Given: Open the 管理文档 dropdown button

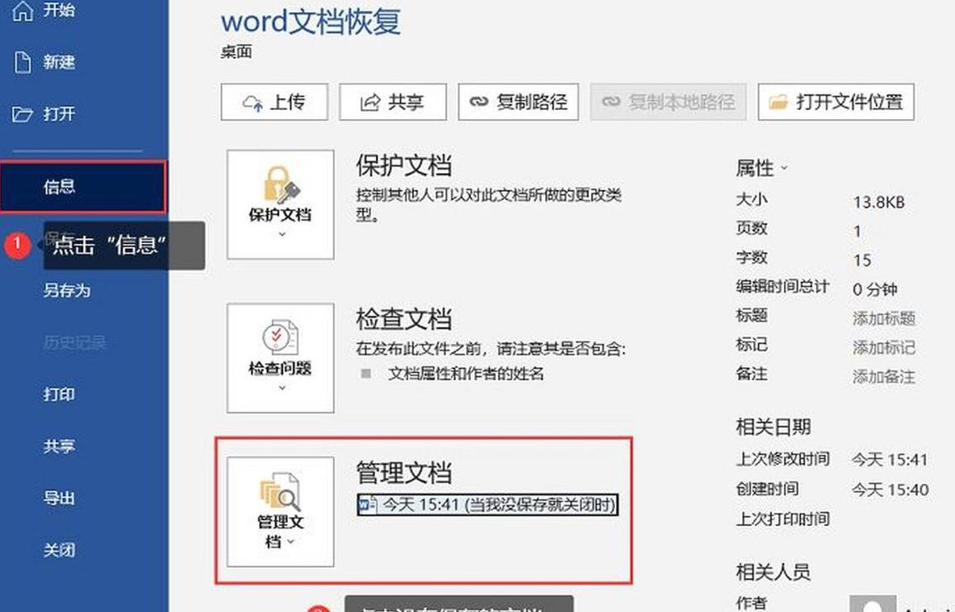Looking at the screenshot, I should click(x=281, y=512).
